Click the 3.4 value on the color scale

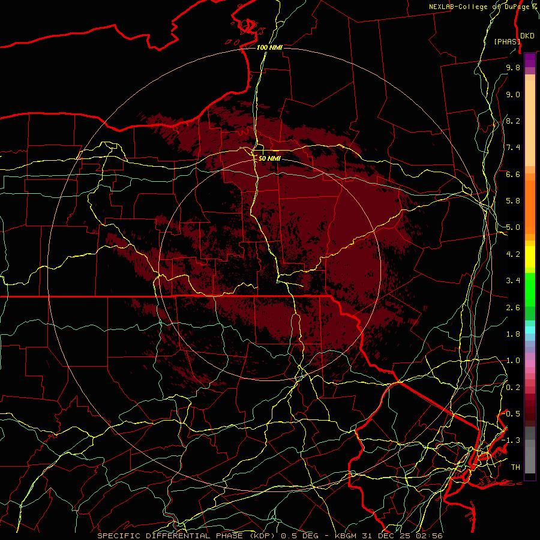click(x=513, y=281)
